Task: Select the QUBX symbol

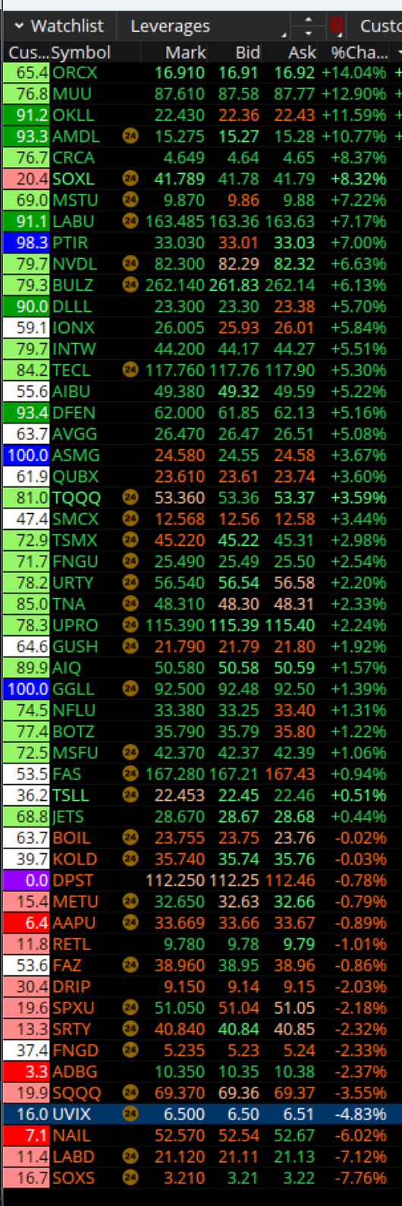Action: tap(76, 477)
